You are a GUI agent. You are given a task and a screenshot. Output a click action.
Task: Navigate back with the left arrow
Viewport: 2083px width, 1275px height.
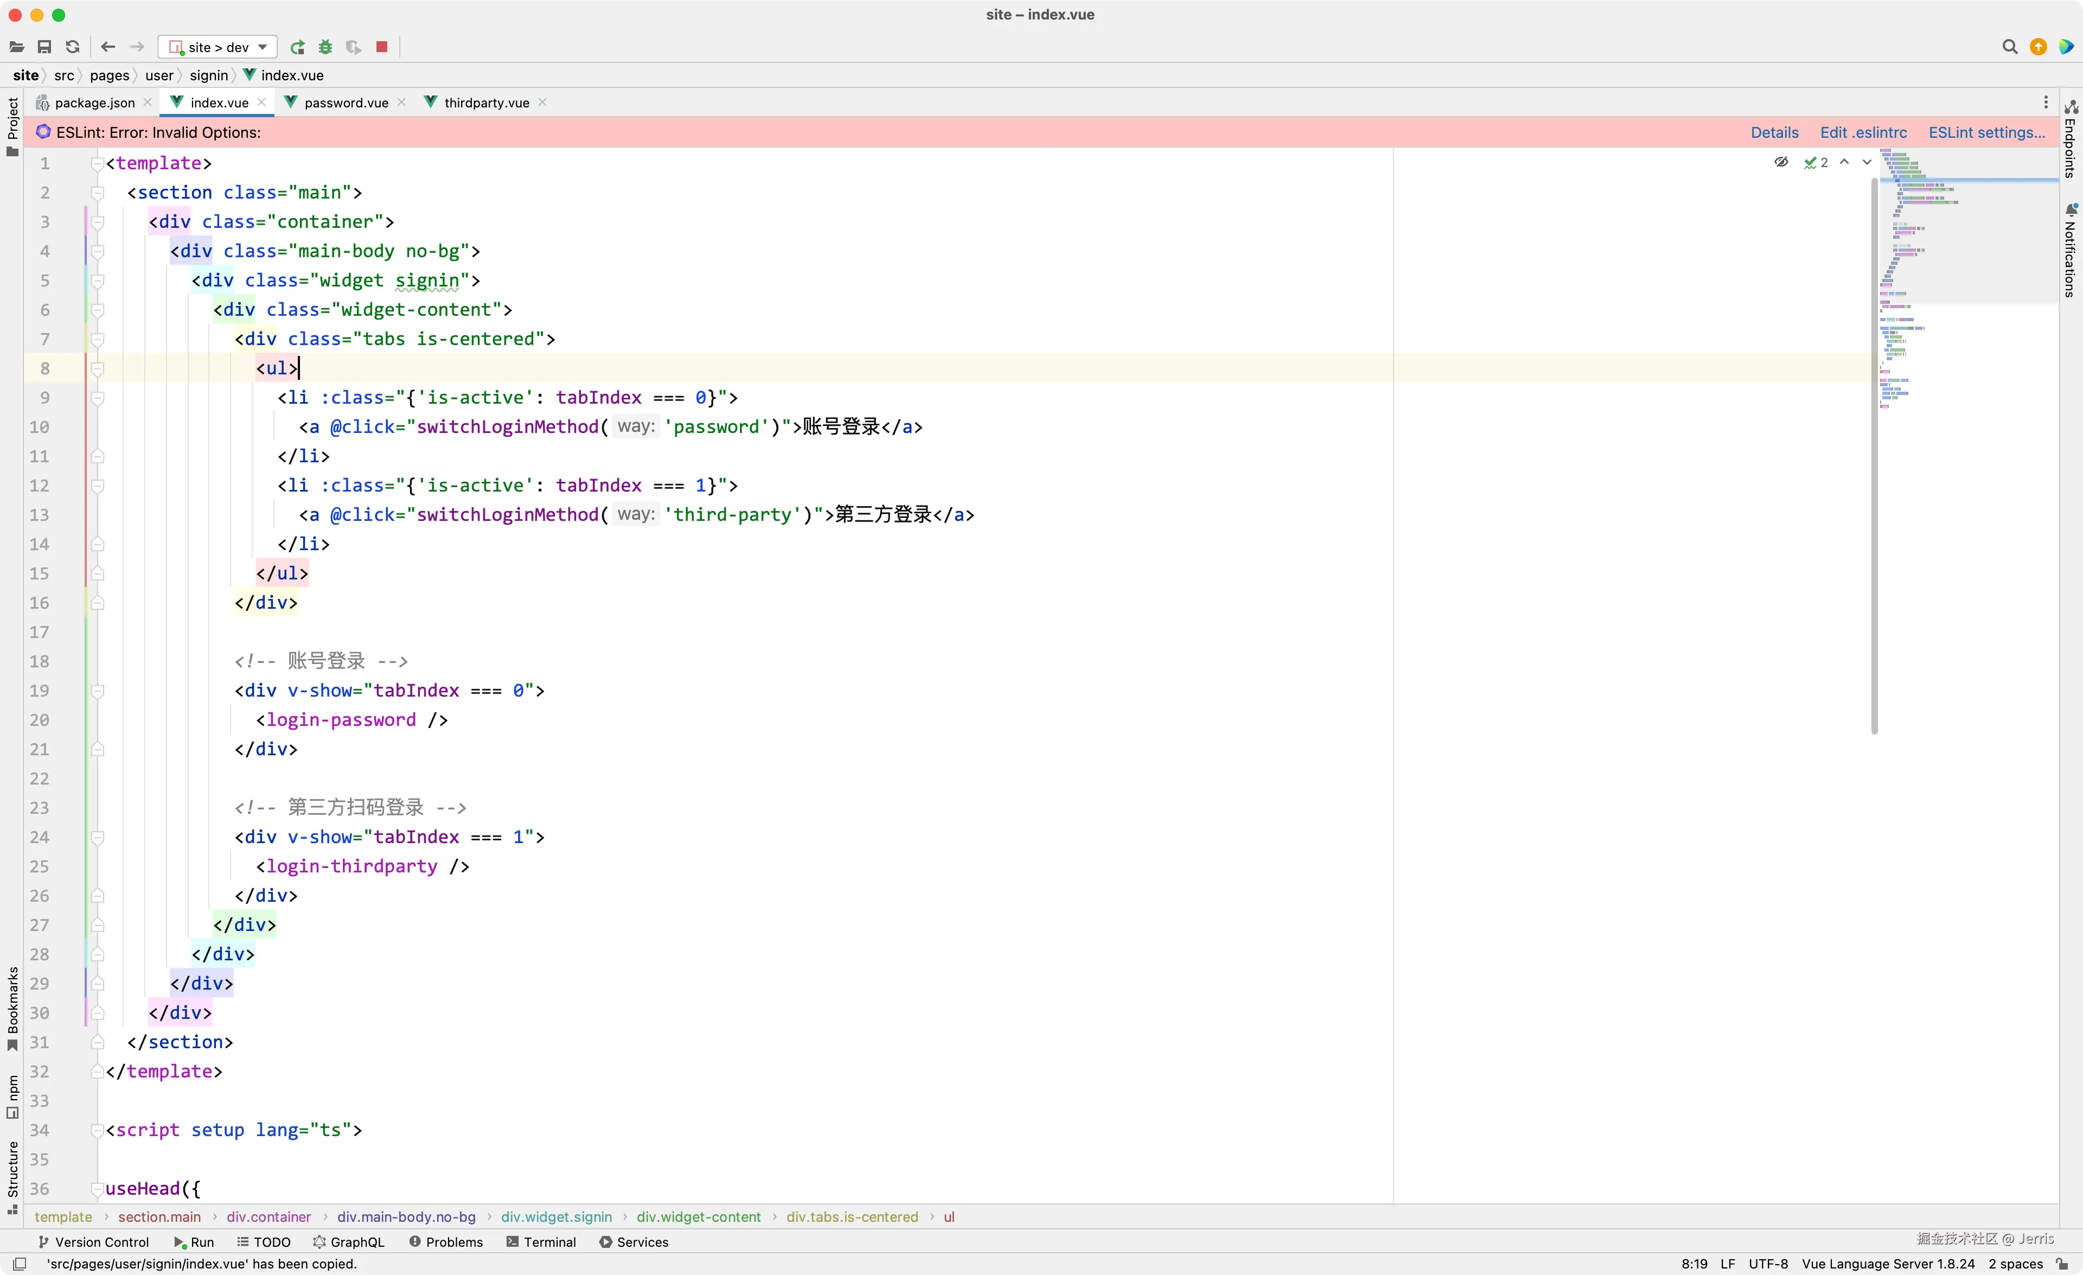pyautogui.click(x=107, y=47)
